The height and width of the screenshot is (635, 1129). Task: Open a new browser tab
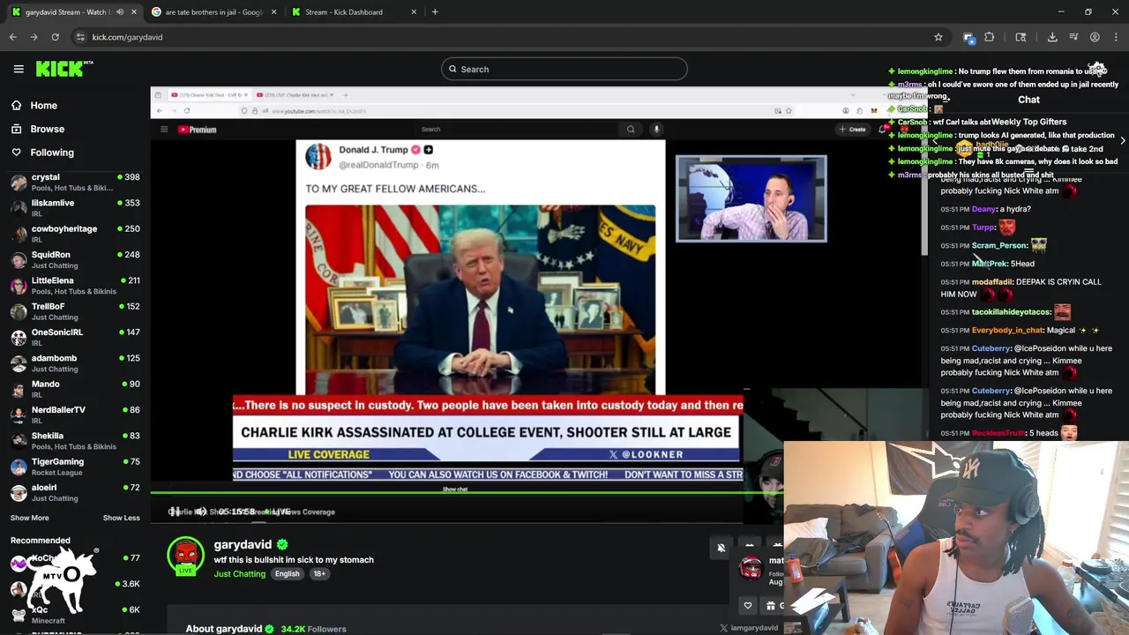(435, 12)
